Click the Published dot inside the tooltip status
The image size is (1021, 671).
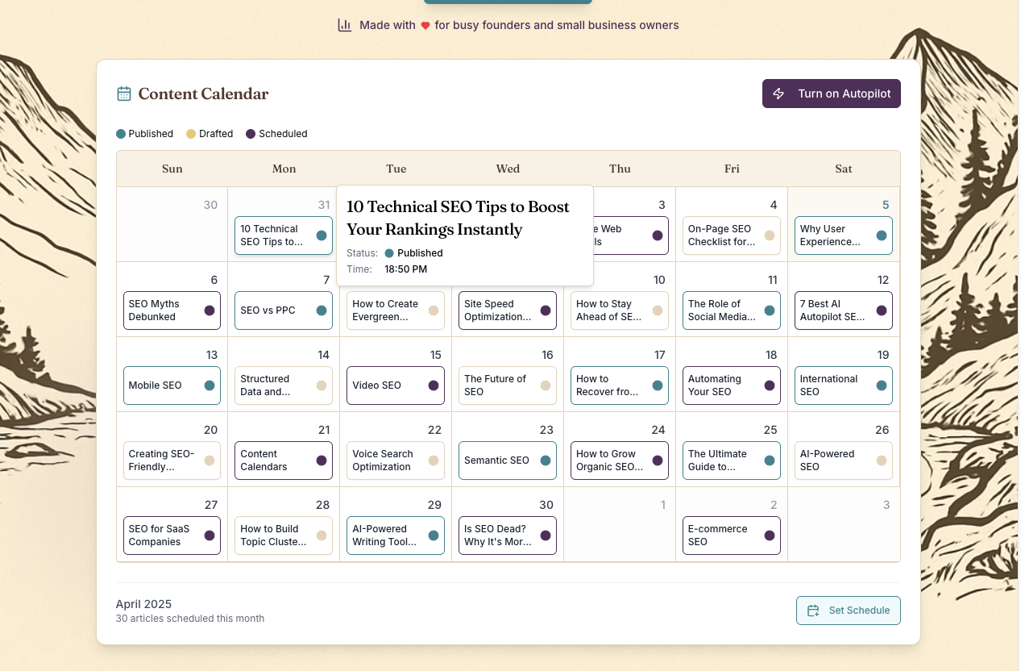coord(388,252)
